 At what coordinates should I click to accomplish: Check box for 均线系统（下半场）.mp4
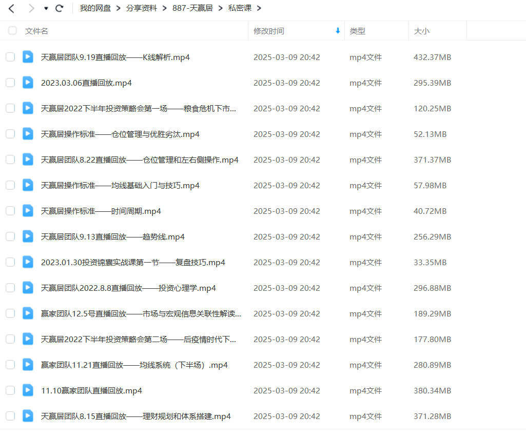10,365
